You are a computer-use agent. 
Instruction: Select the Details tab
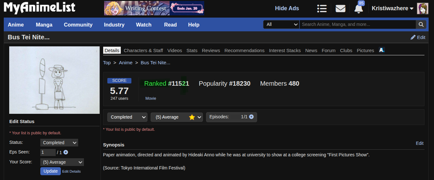(112, 50)
